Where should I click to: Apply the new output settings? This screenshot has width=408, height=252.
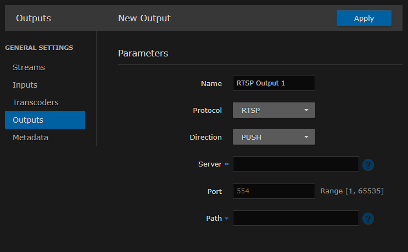pyautogui.click(x=364, y=18)
